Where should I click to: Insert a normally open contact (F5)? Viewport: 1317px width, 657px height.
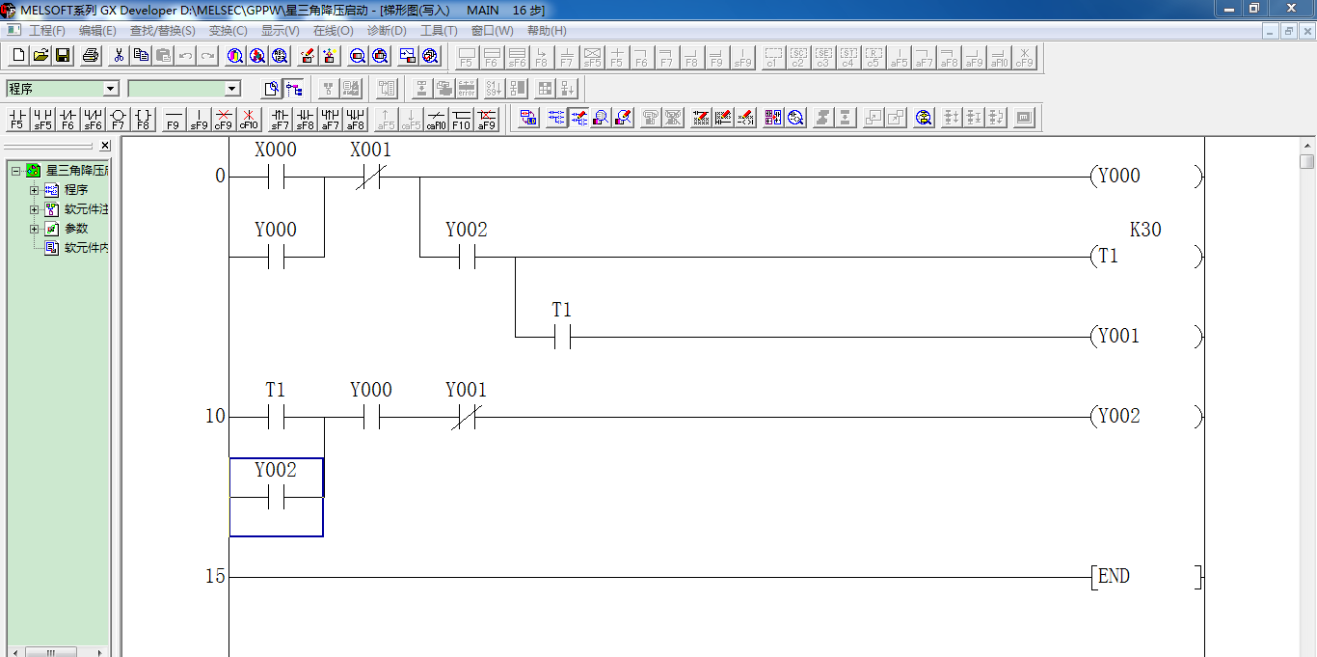(16, 119)
